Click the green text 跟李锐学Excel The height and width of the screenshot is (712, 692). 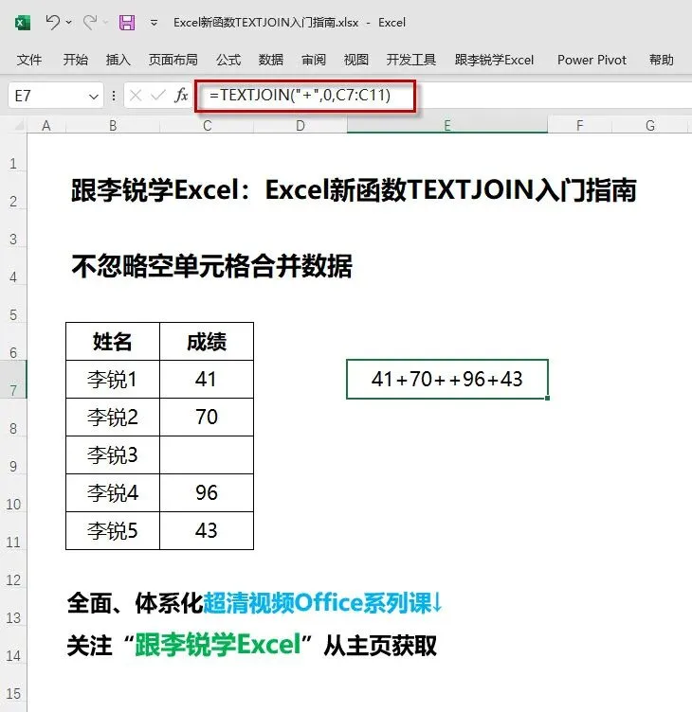[218, 645]
